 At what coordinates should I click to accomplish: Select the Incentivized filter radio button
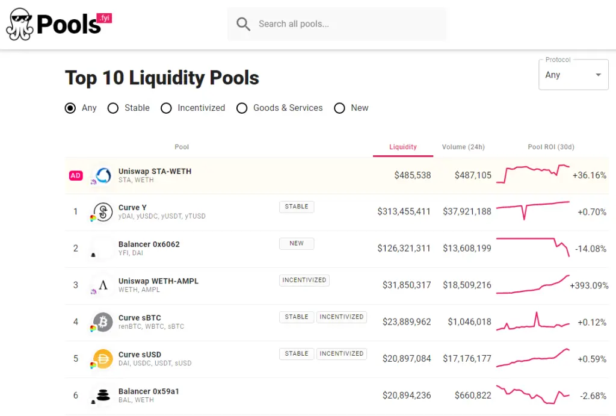tap(166, 108)
